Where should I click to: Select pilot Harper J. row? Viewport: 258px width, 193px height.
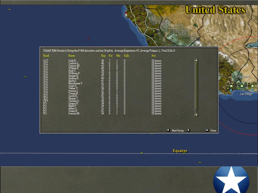(102, 98)
